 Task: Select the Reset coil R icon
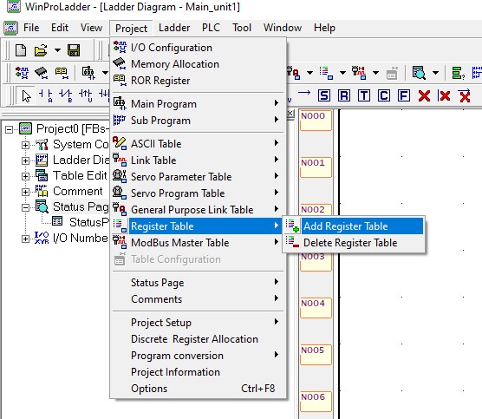[343, 95]
